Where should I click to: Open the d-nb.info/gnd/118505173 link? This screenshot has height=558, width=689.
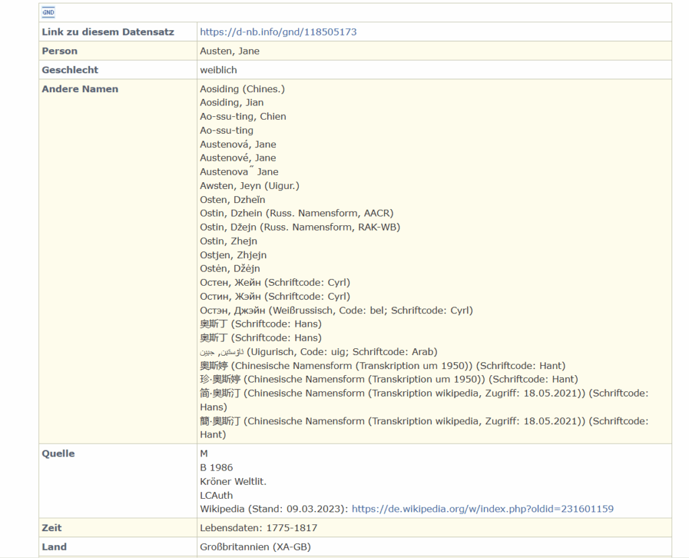pos(278,32)
